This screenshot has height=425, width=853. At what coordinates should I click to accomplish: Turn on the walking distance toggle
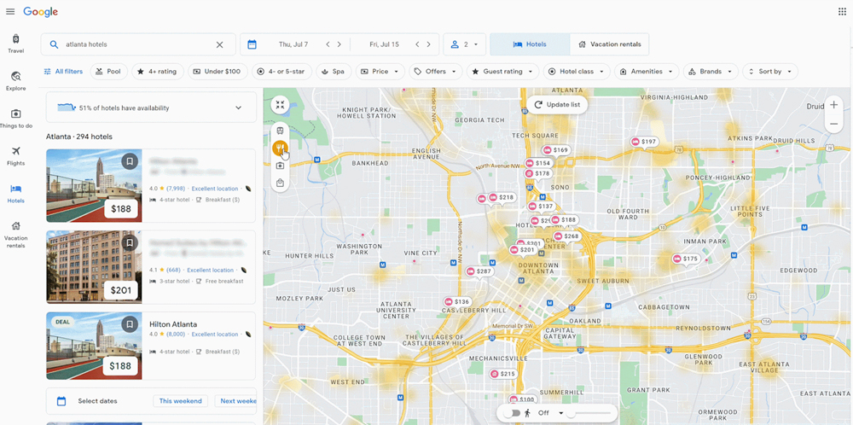coord(512,413)
